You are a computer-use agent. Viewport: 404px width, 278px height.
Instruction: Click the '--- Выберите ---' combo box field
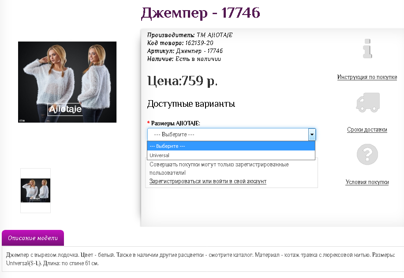(232, 134)
